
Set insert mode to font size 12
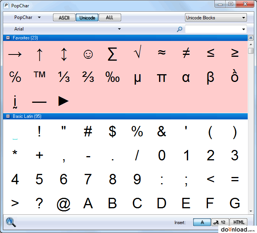click(220, 222)
